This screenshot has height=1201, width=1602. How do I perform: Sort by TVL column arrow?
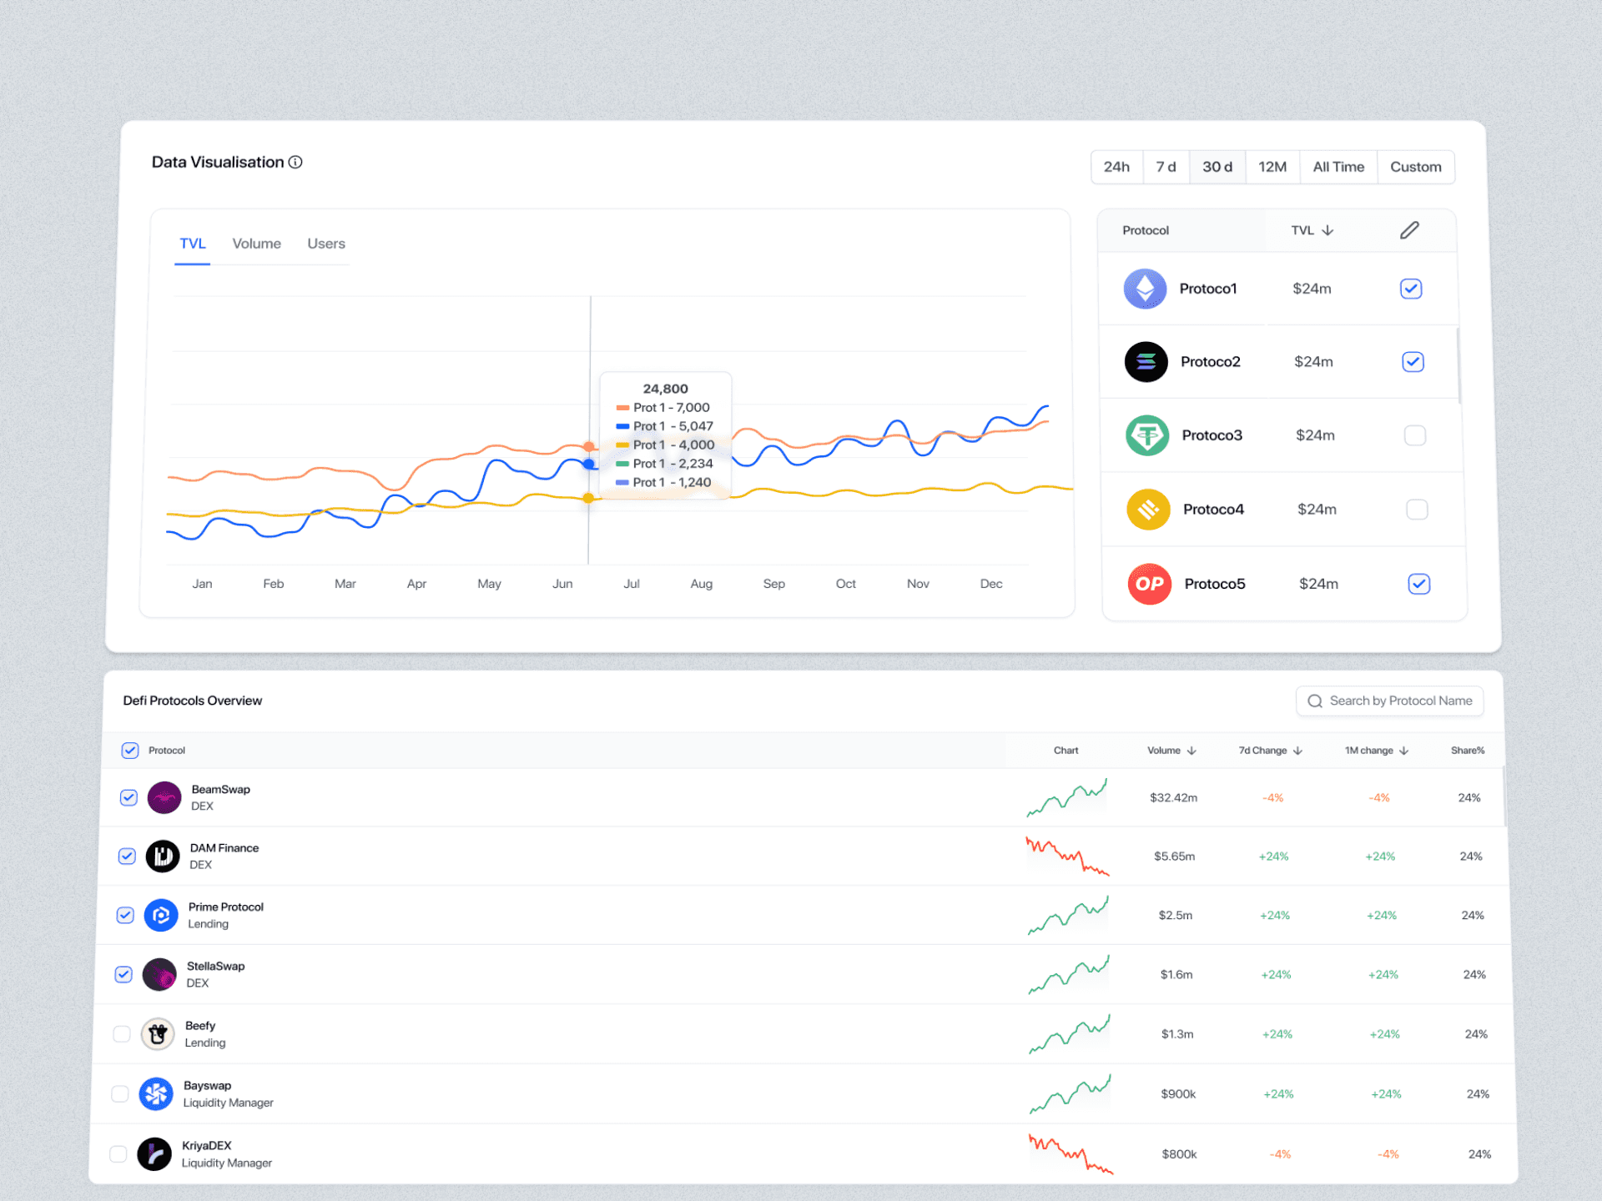point(1327,230)
